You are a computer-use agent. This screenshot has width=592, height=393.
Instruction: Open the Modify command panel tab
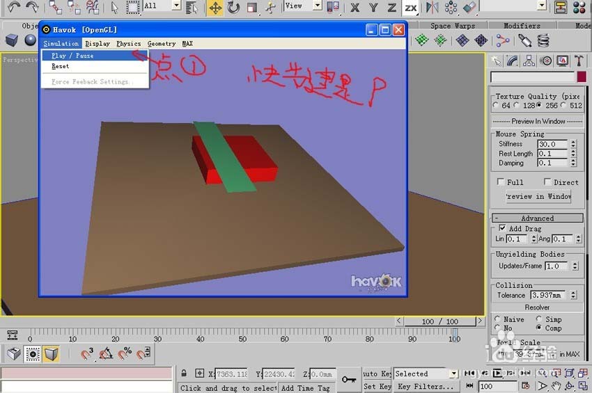513,61
